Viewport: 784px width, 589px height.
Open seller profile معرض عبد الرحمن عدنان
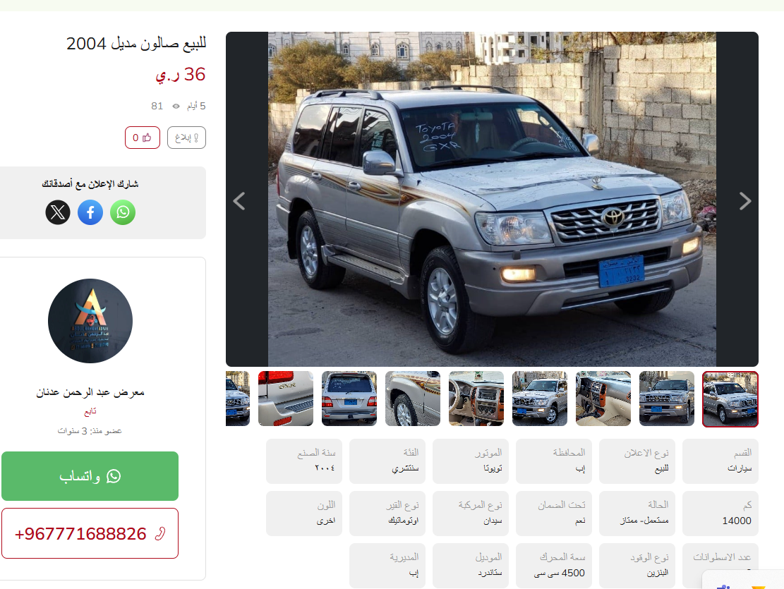coord(90,392)
